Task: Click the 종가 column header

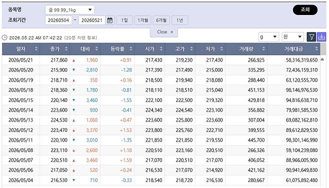Action: click(55, 49)
